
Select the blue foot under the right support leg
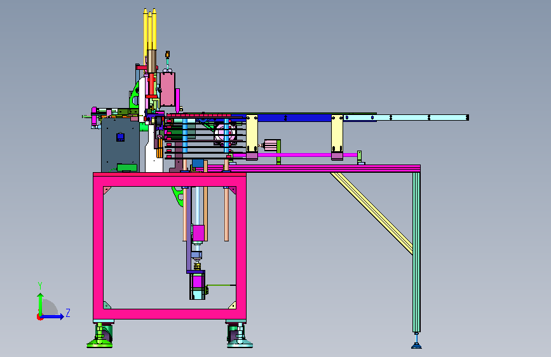point(416,346)
